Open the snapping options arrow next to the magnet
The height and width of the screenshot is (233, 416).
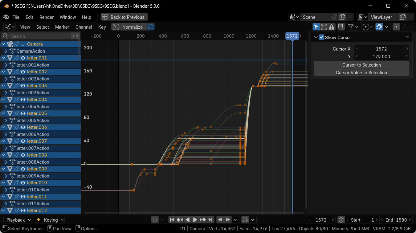[387, 27]
